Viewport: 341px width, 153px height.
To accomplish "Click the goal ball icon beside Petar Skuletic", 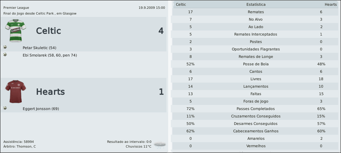I will (5, 47).
